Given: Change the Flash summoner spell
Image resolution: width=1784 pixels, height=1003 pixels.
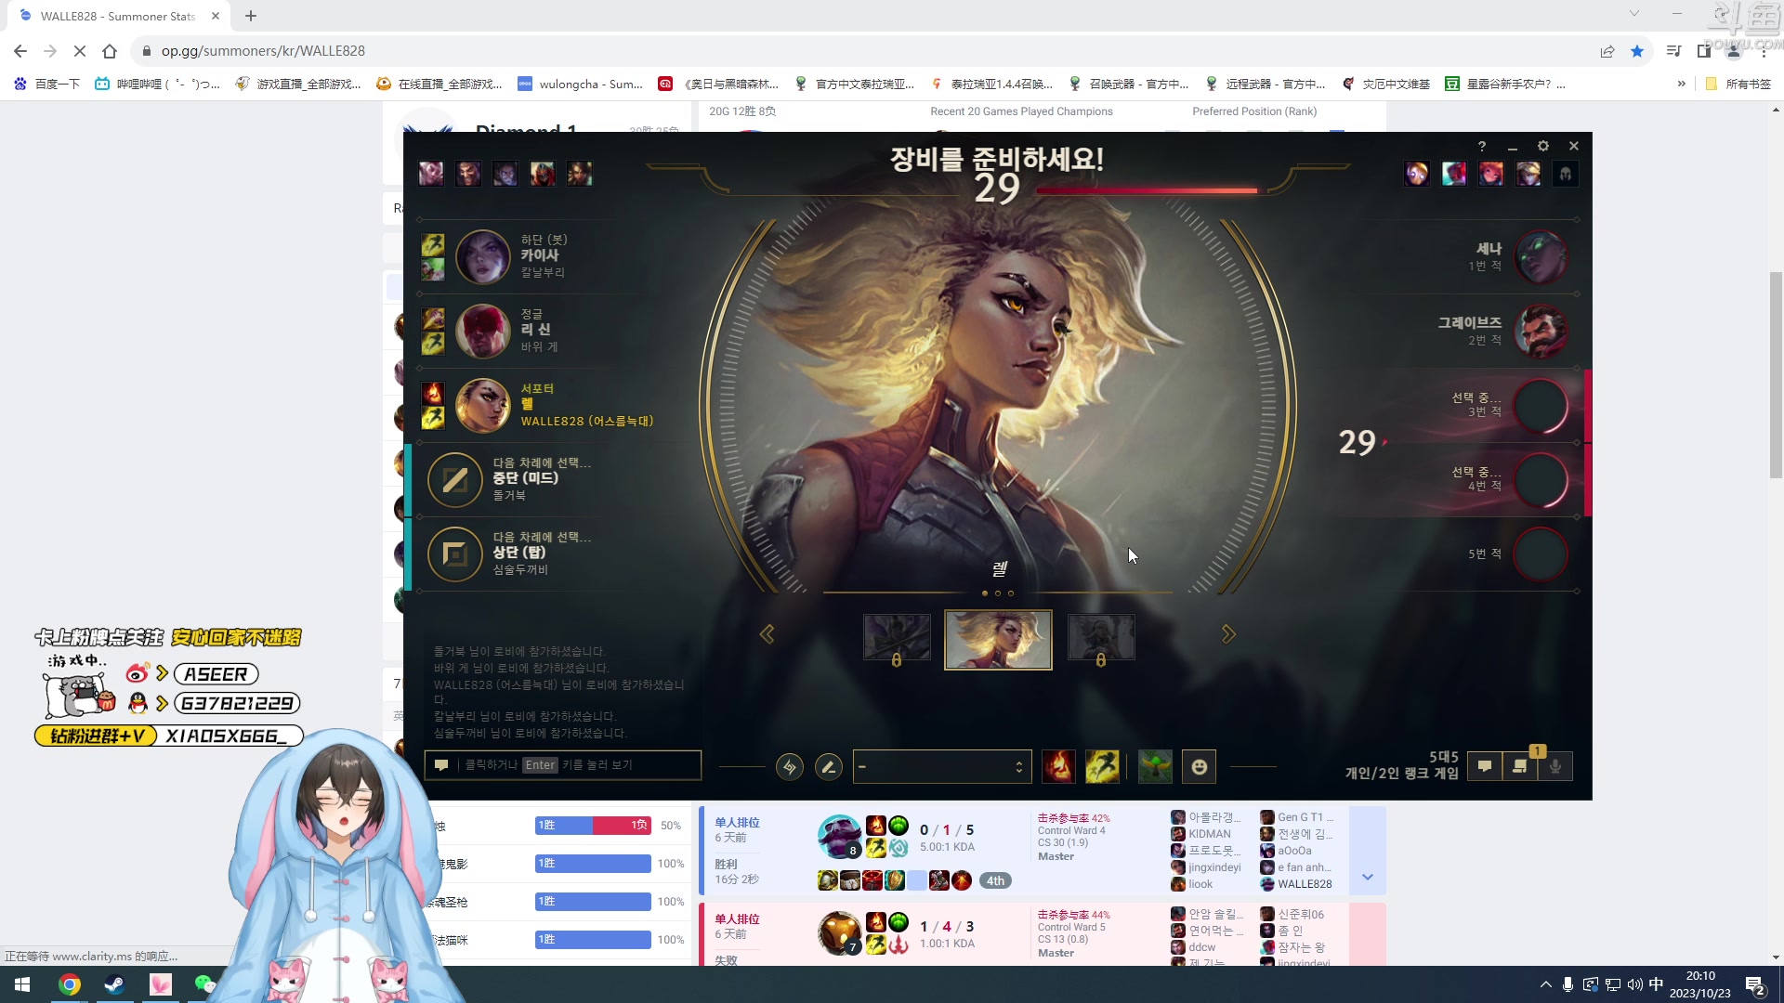Looking at the screenshot, I should coord(1102,767).
